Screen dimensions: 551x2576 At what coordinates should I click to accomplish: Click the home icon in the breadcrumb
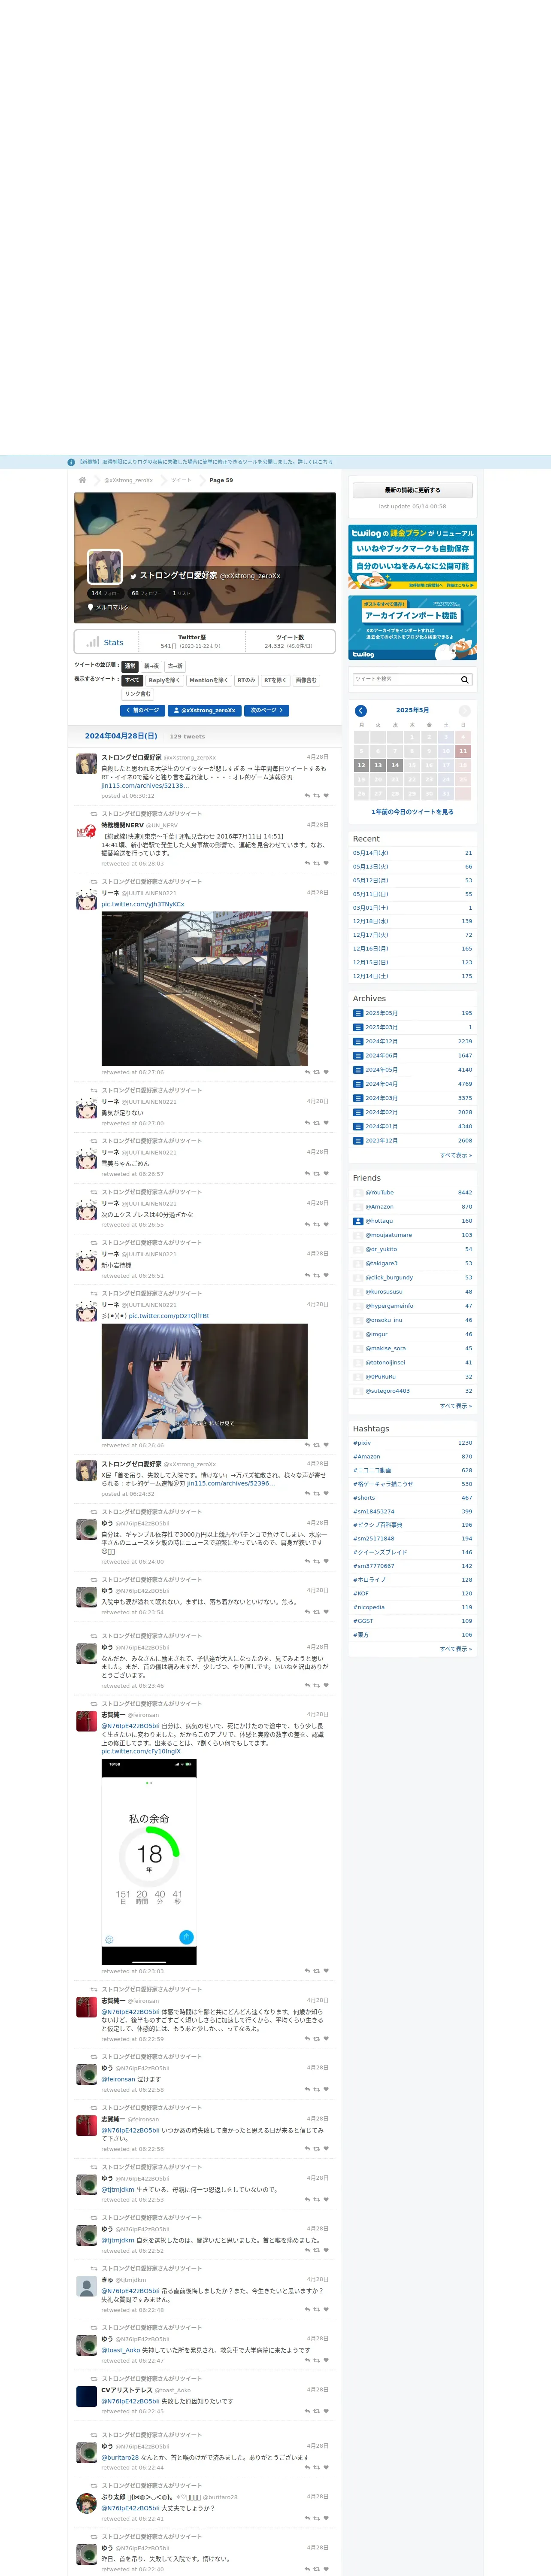click(82, 480)
